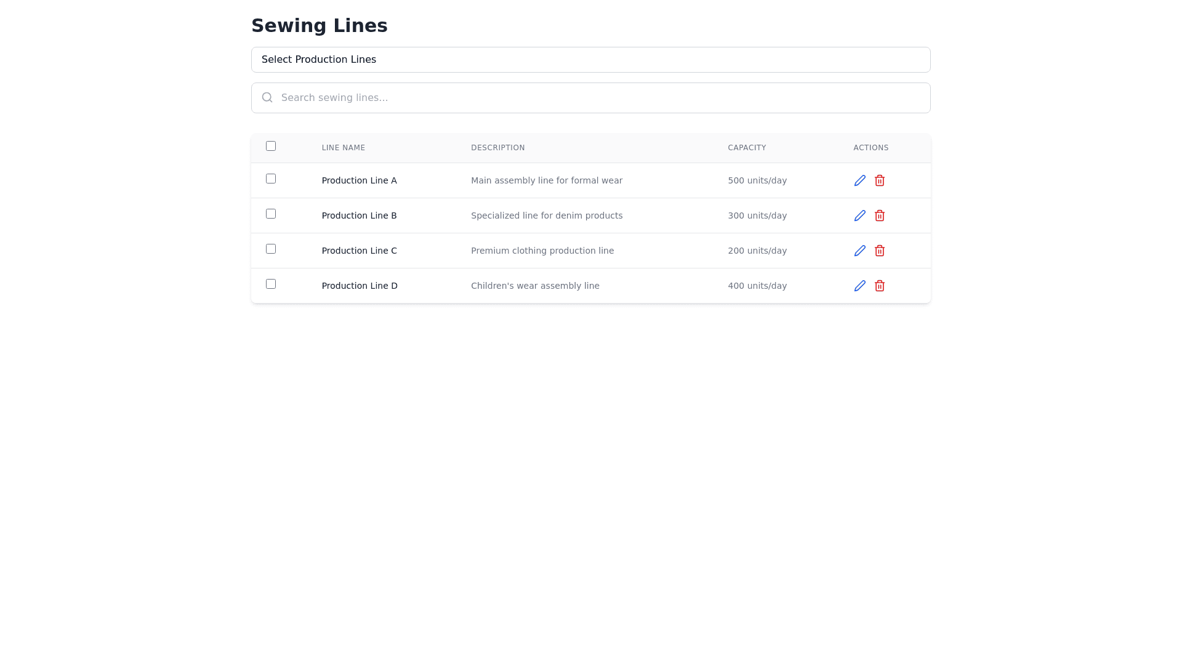Open the Select Production Lines dropdown
The image size is (1182, 665).
tap(590, 60)
